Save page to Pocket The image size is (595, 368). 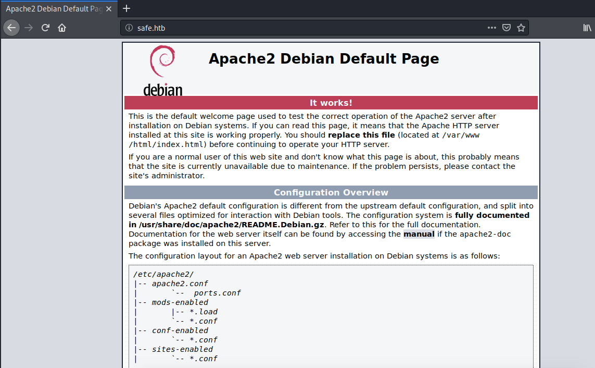click(x=506, y=28)
